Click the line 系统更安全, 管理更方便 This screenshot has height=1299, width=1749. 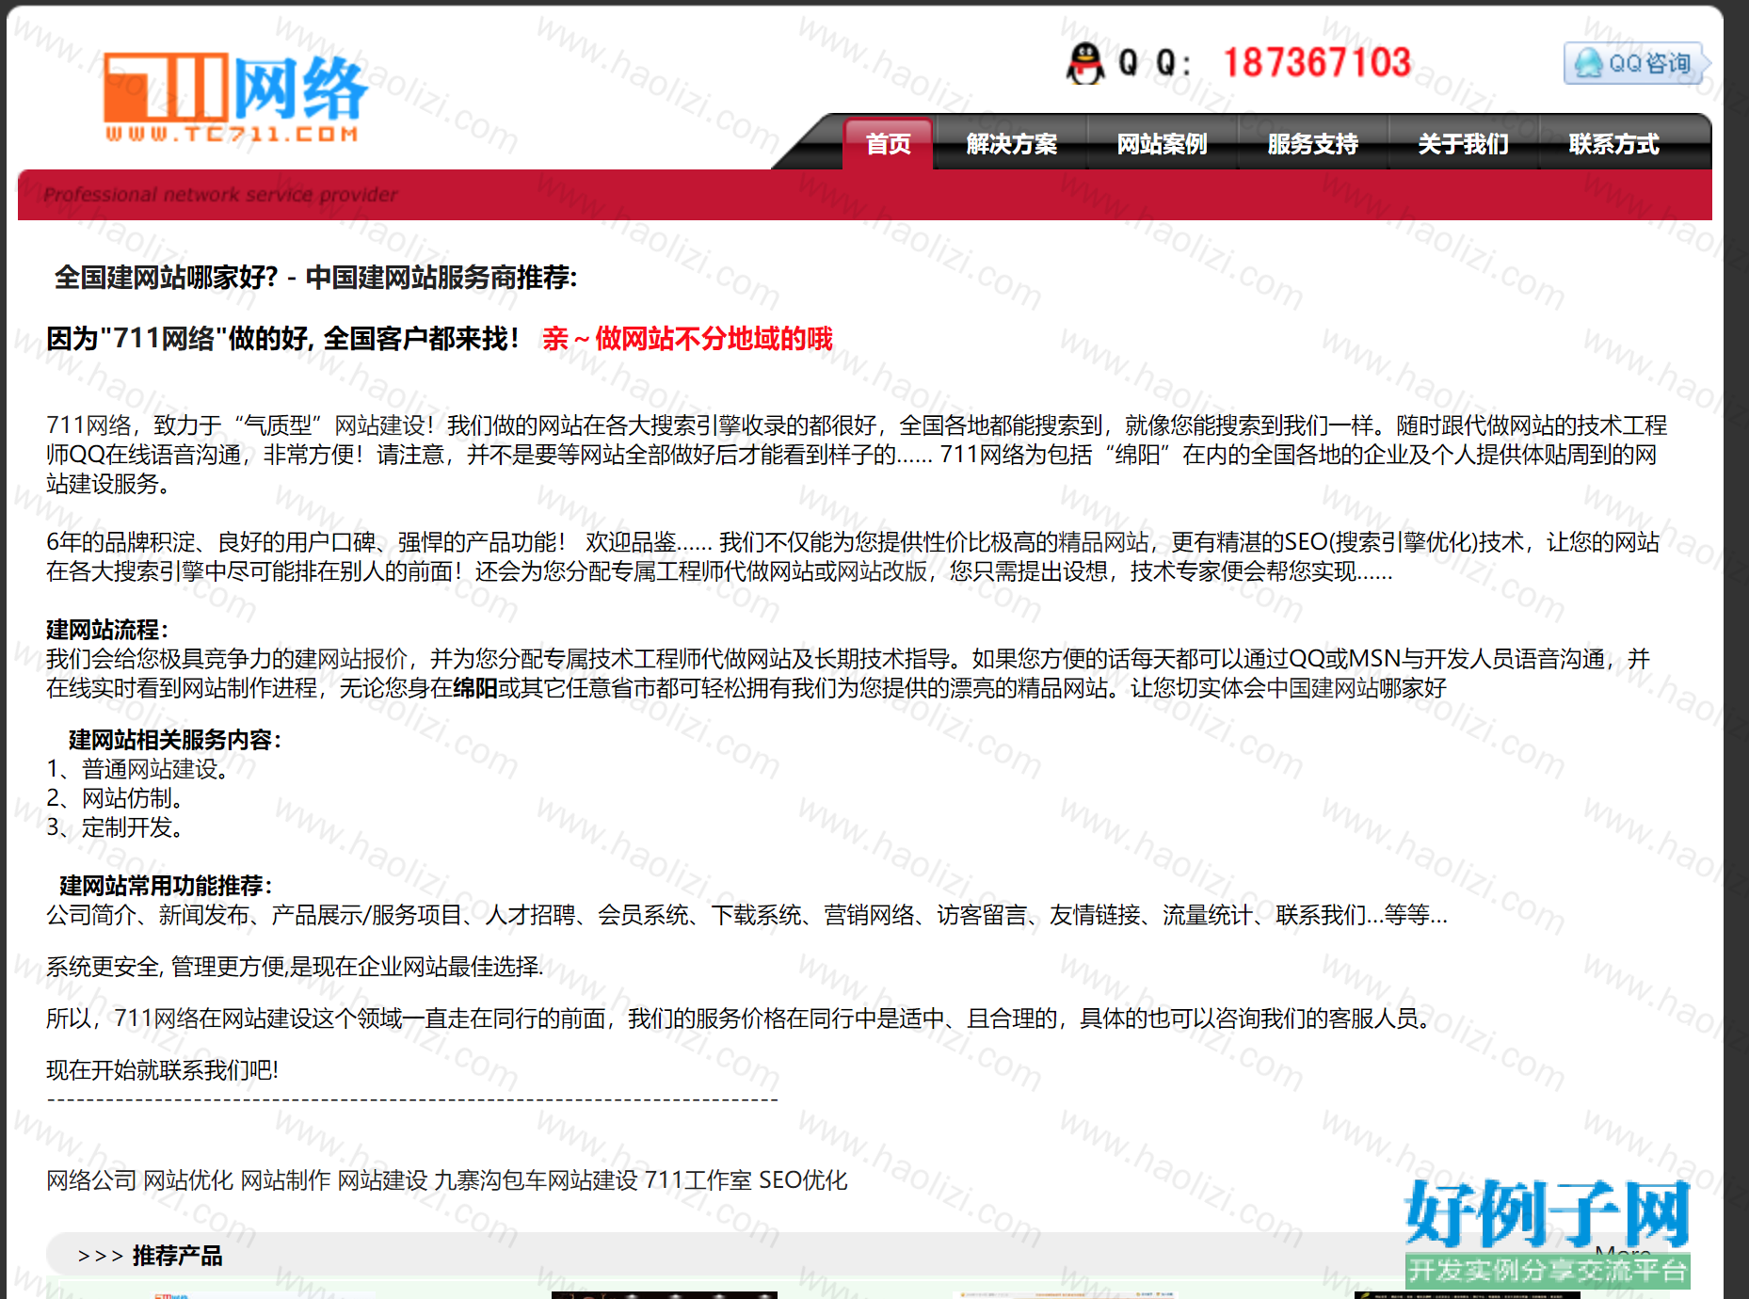pos(295,967)
